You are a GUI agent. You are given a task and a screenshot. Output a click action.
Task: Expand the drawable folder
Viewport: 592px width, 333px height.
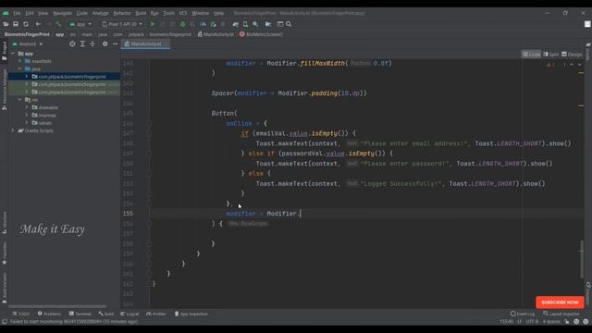27,107
